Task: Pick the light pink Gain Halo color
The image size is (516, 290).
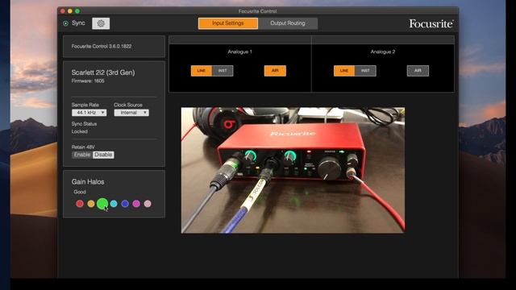Action: (148, 204)
